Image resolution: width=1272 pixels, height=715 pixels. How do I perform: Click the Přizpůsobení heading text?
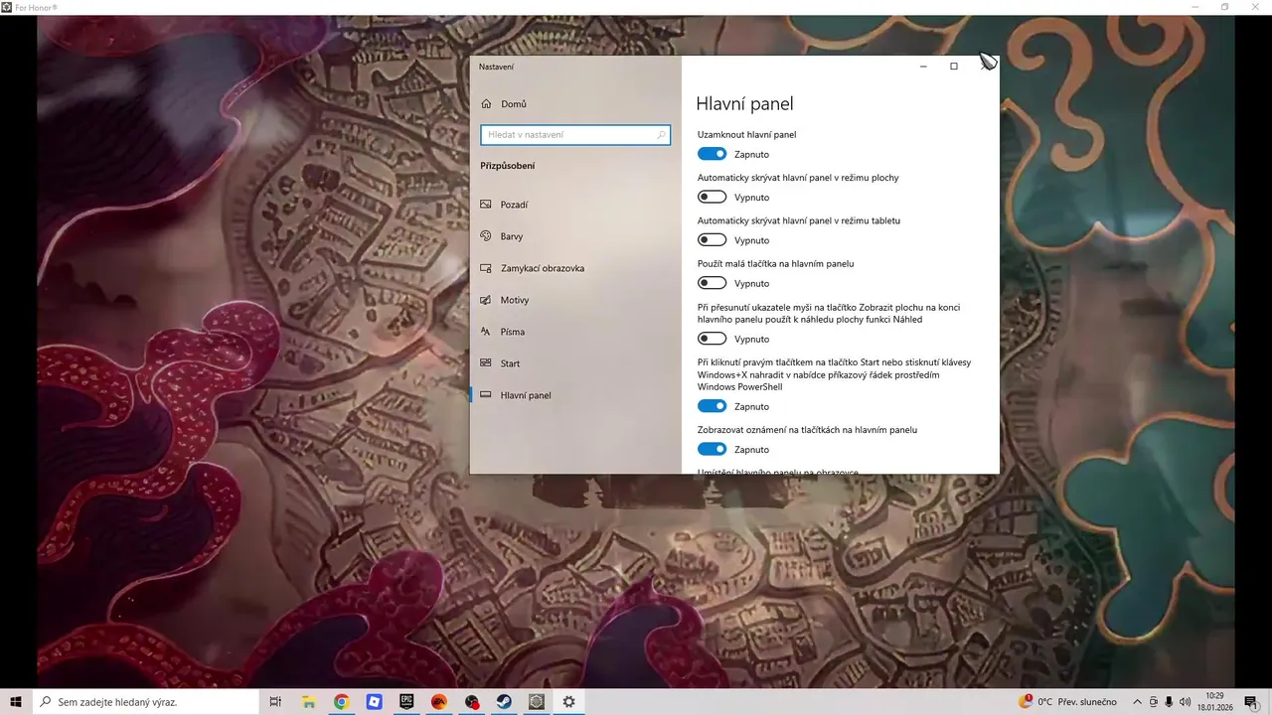click(x=508, y=166)
